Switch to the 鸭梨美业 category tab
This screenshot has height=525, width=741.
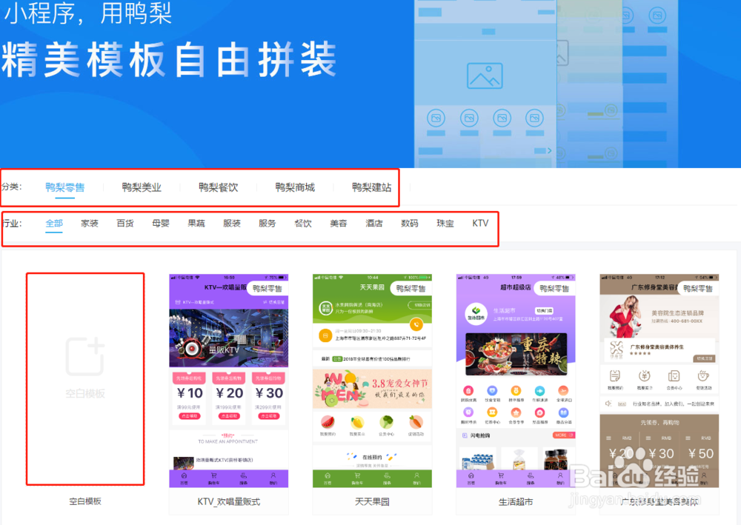142,188
